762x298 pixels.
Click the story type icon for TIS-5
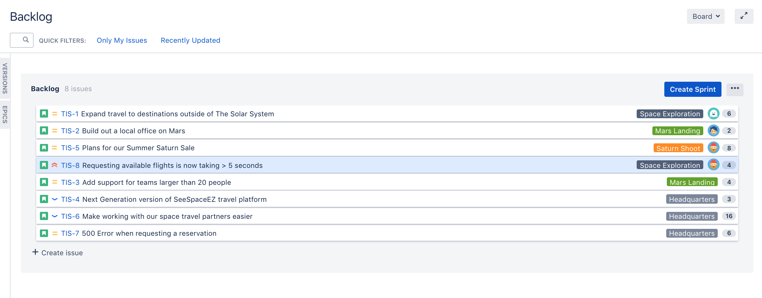(44, 147)
